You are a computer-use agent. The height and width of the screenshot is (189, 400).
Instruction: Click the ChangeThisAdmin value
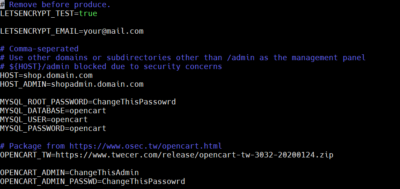point(104,173)
